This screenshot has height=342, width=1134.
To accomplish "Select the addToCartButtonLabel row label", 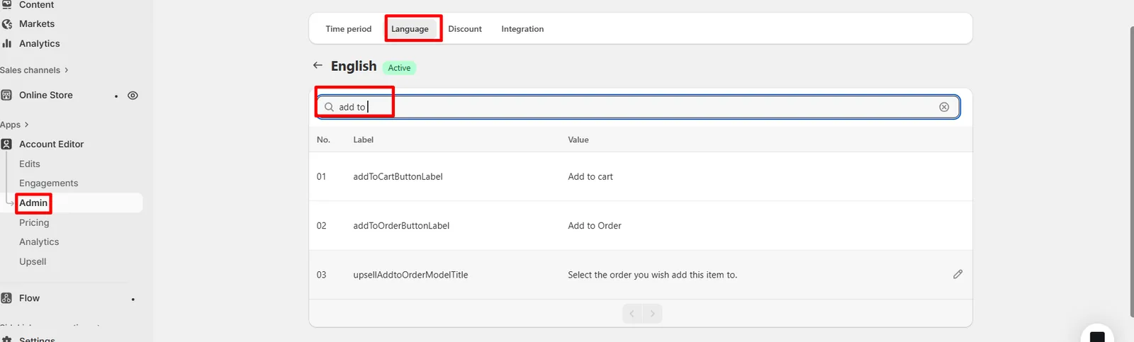I will click(398, 177).
